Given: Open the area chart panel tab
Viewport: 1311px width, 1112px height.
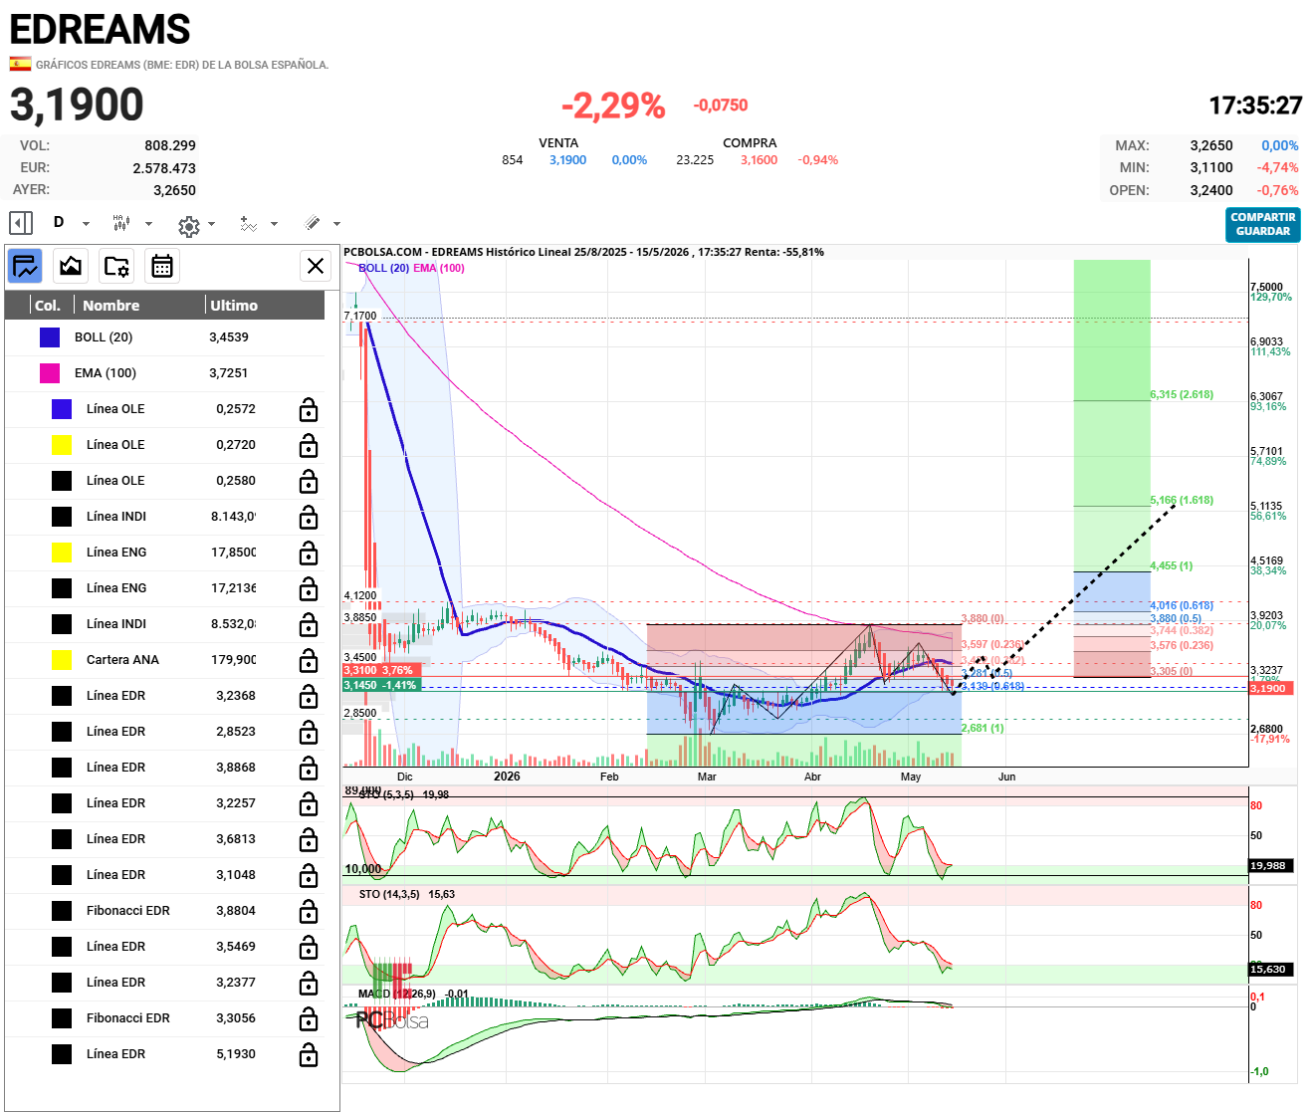Looking at the screenshot, I should tap(71, 266).
